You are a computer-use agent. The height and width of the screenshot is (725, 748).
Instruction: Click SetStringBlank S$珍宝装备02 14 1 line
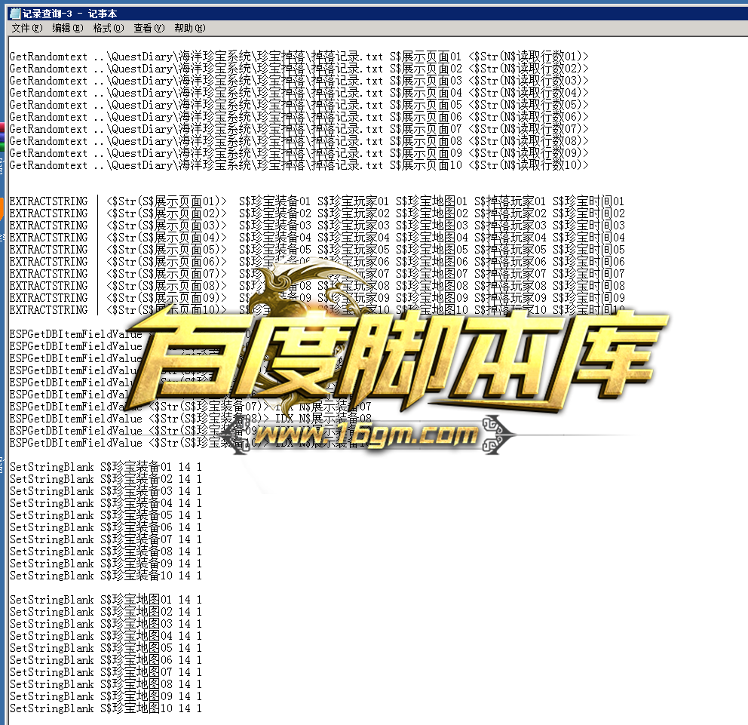(x=106, y=479)
